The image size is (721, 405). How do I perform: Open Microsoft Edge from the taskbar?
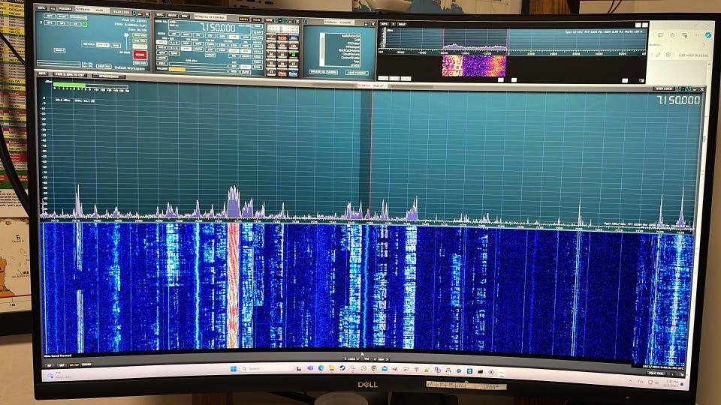321,367
